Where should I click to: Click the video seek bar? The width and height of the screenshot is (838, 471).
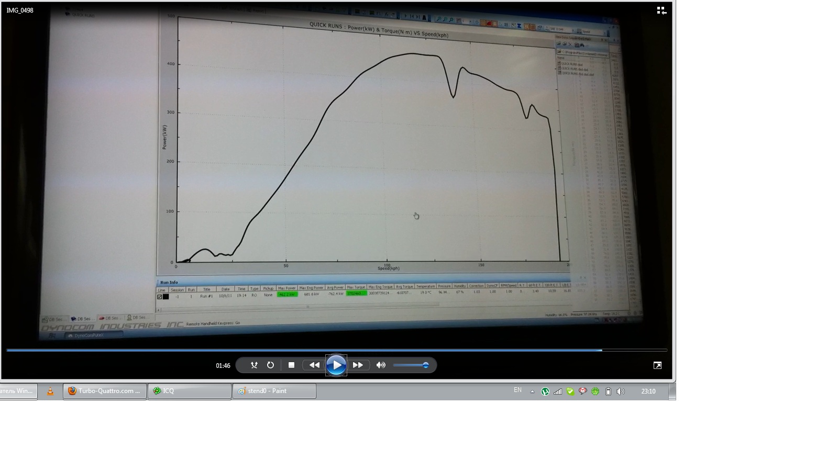coord(337,350)
